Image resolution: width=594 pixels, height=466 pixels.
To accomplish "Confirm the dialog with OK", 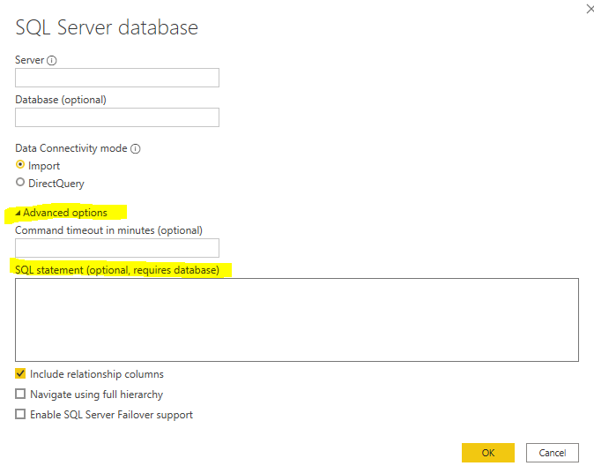I will coord(488,453).
